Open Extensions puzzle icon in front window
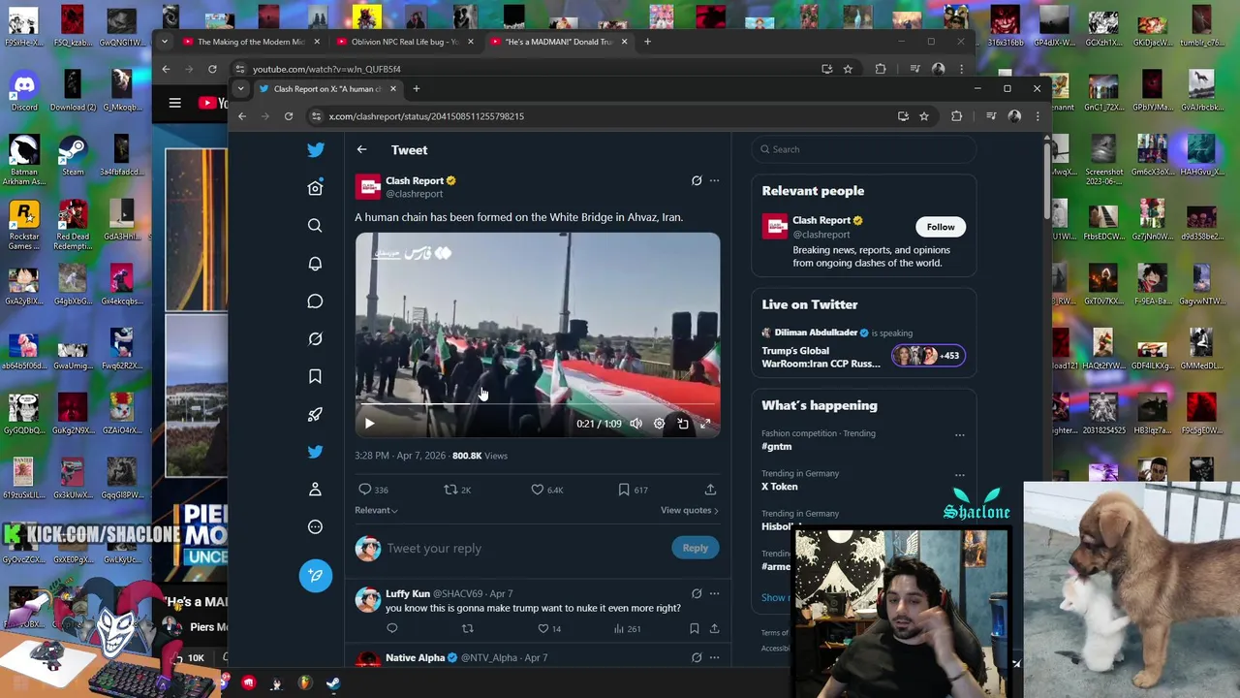 point(957,116)
